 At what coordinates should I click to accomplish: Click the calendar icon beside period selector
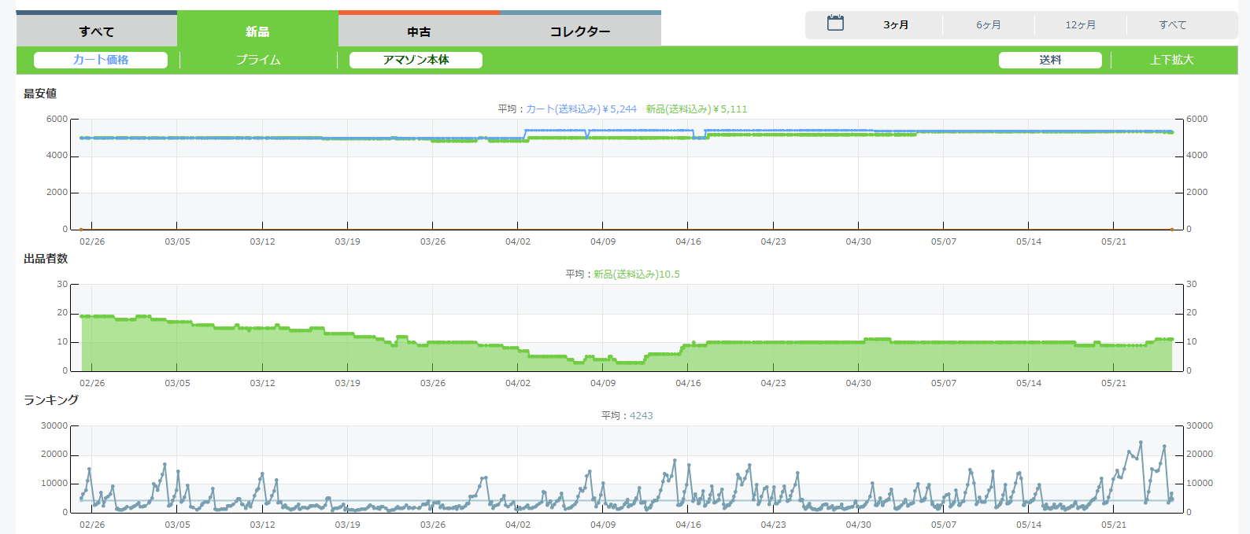click(x=835, y=24)
